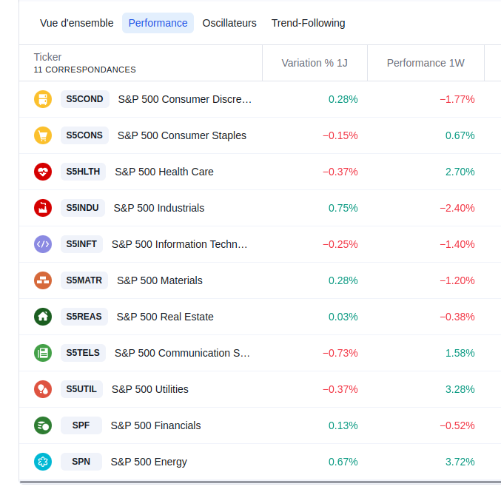Image resolution: width=501 pixels, height=495 pixels.
Task: Click the Communication Services icon
Action: click(43, 353)
